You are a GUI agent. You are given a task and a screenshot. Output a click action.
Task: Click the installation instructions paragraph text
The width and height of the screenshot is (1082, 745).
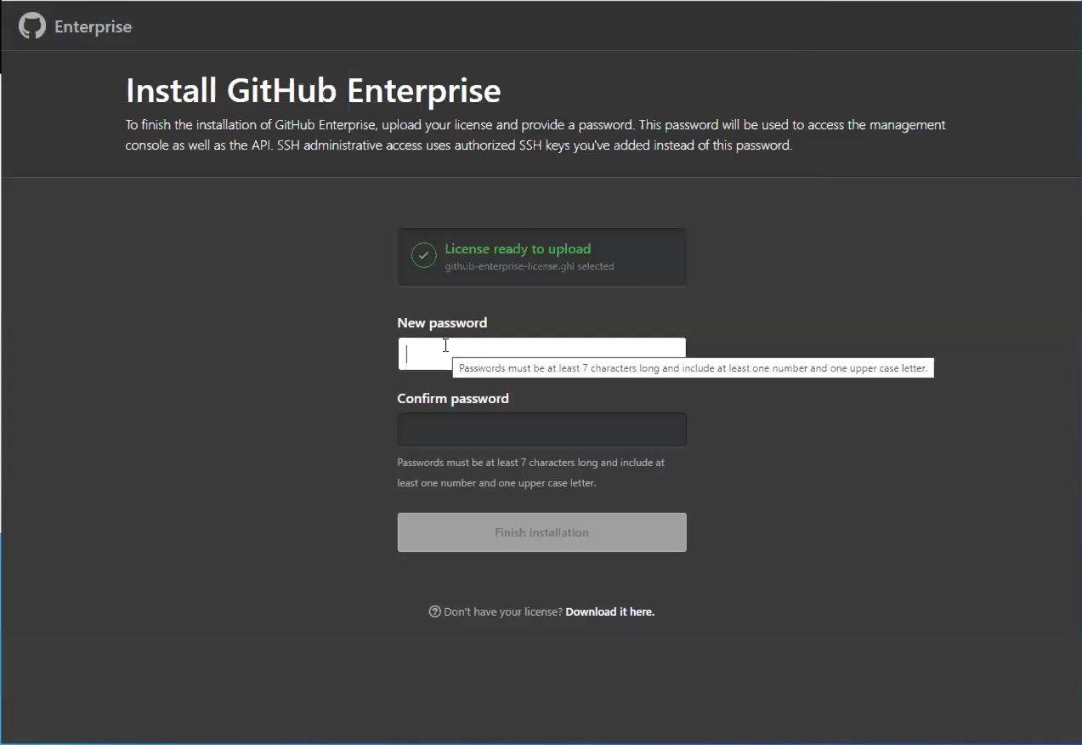(x=535, y=134)
